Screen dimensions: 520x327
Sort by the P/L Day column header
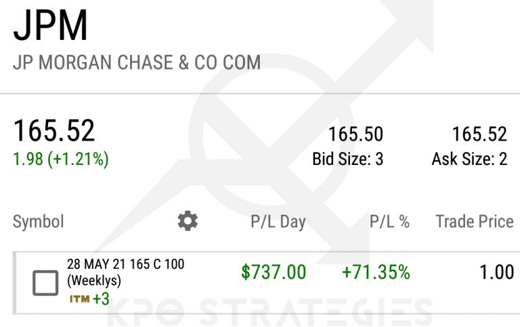[278, 222]
